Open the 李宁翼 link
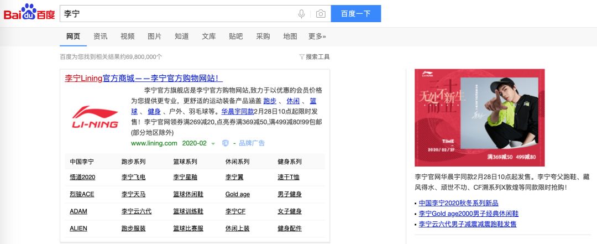 click(234, 177)
